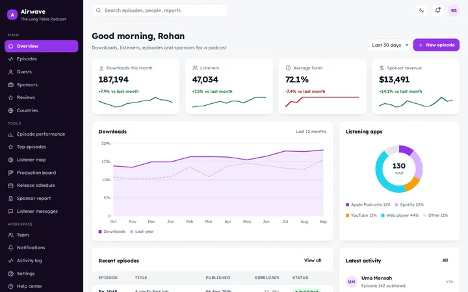Click the Airwave logo icon

coord(12,14)
